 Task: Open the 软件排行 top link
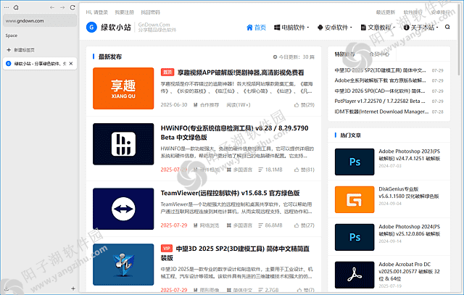tap(413, 12)
